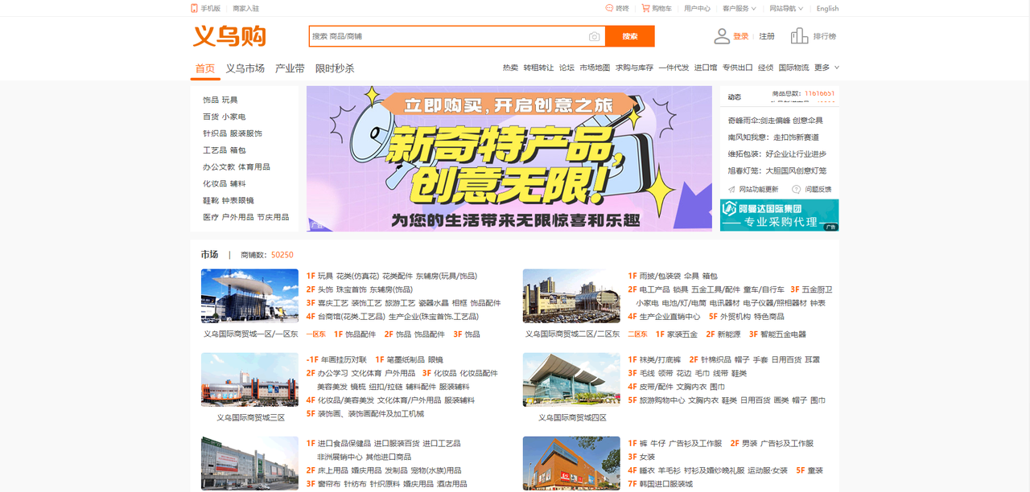Open the 箱包 category in sidebar
The width and height of the screenshot is (1030, 492).
238,150
